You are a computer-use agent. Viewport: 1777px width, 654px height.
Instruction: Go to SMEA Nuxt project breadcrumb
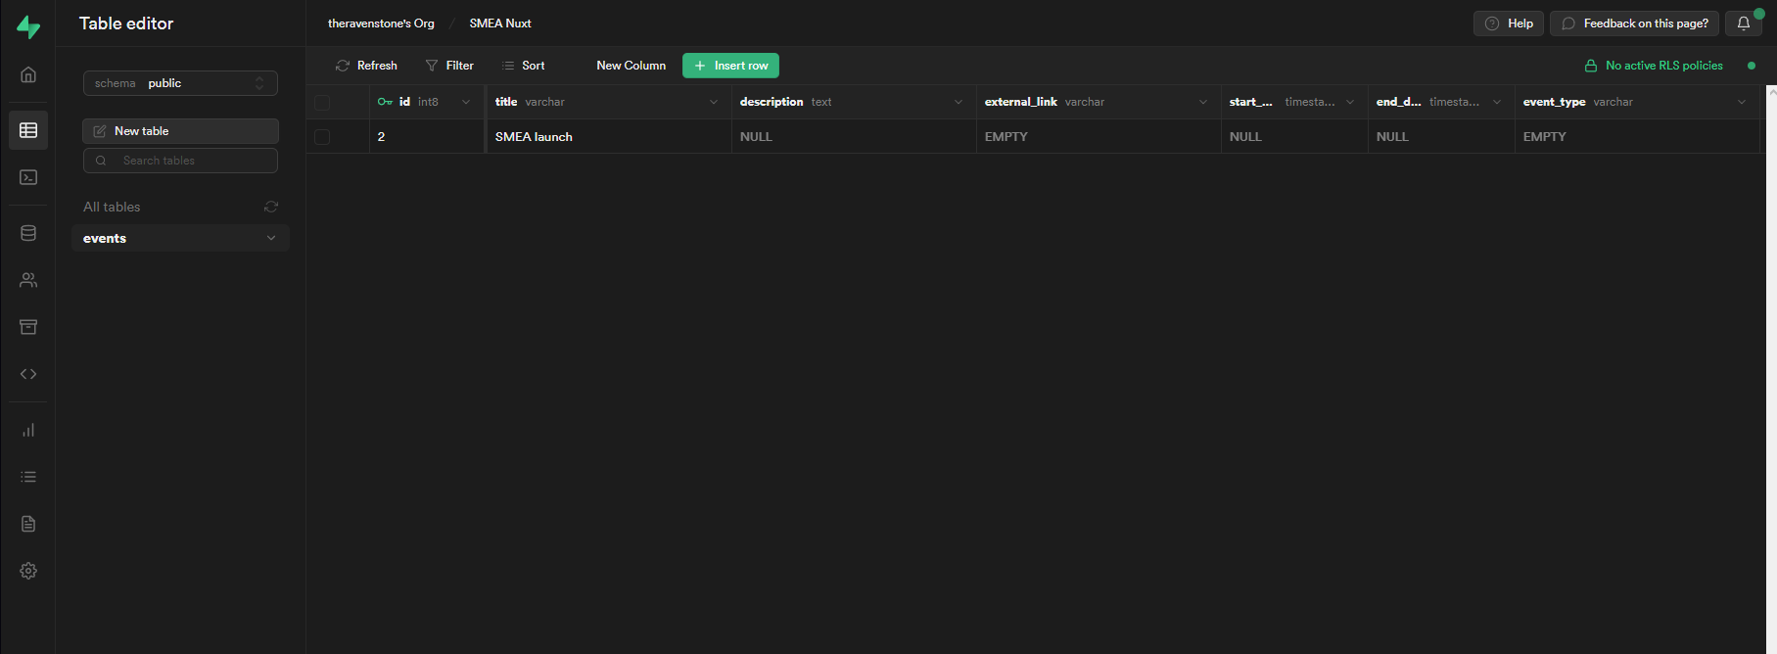pos(500,23)
